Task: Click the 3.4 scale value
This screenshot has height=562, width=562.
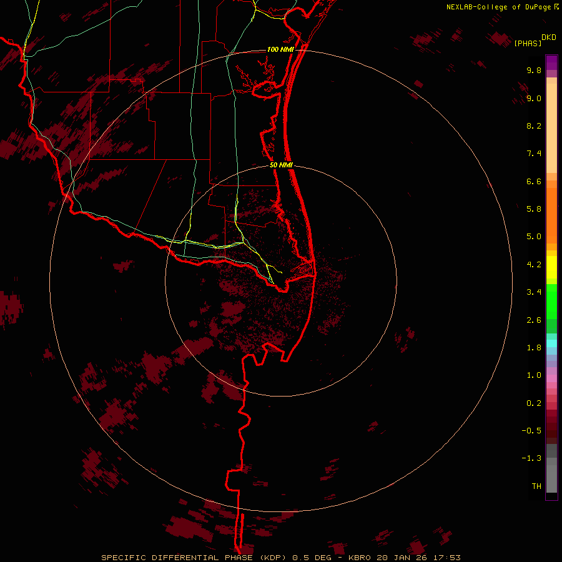Action: point(534,292)
